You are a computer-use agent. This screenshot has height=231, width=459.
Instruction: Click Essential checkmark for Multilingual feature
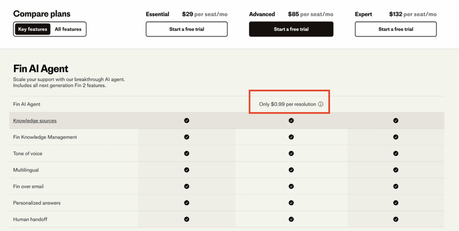186,170
